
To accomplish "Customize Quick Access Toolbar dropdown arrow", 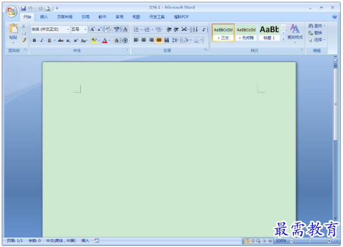I will 57,8.
